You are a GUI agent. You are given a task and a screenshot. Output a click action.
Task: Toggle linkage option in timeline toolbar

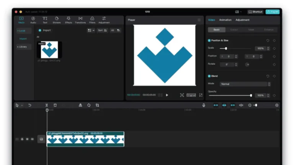point(233,105)
